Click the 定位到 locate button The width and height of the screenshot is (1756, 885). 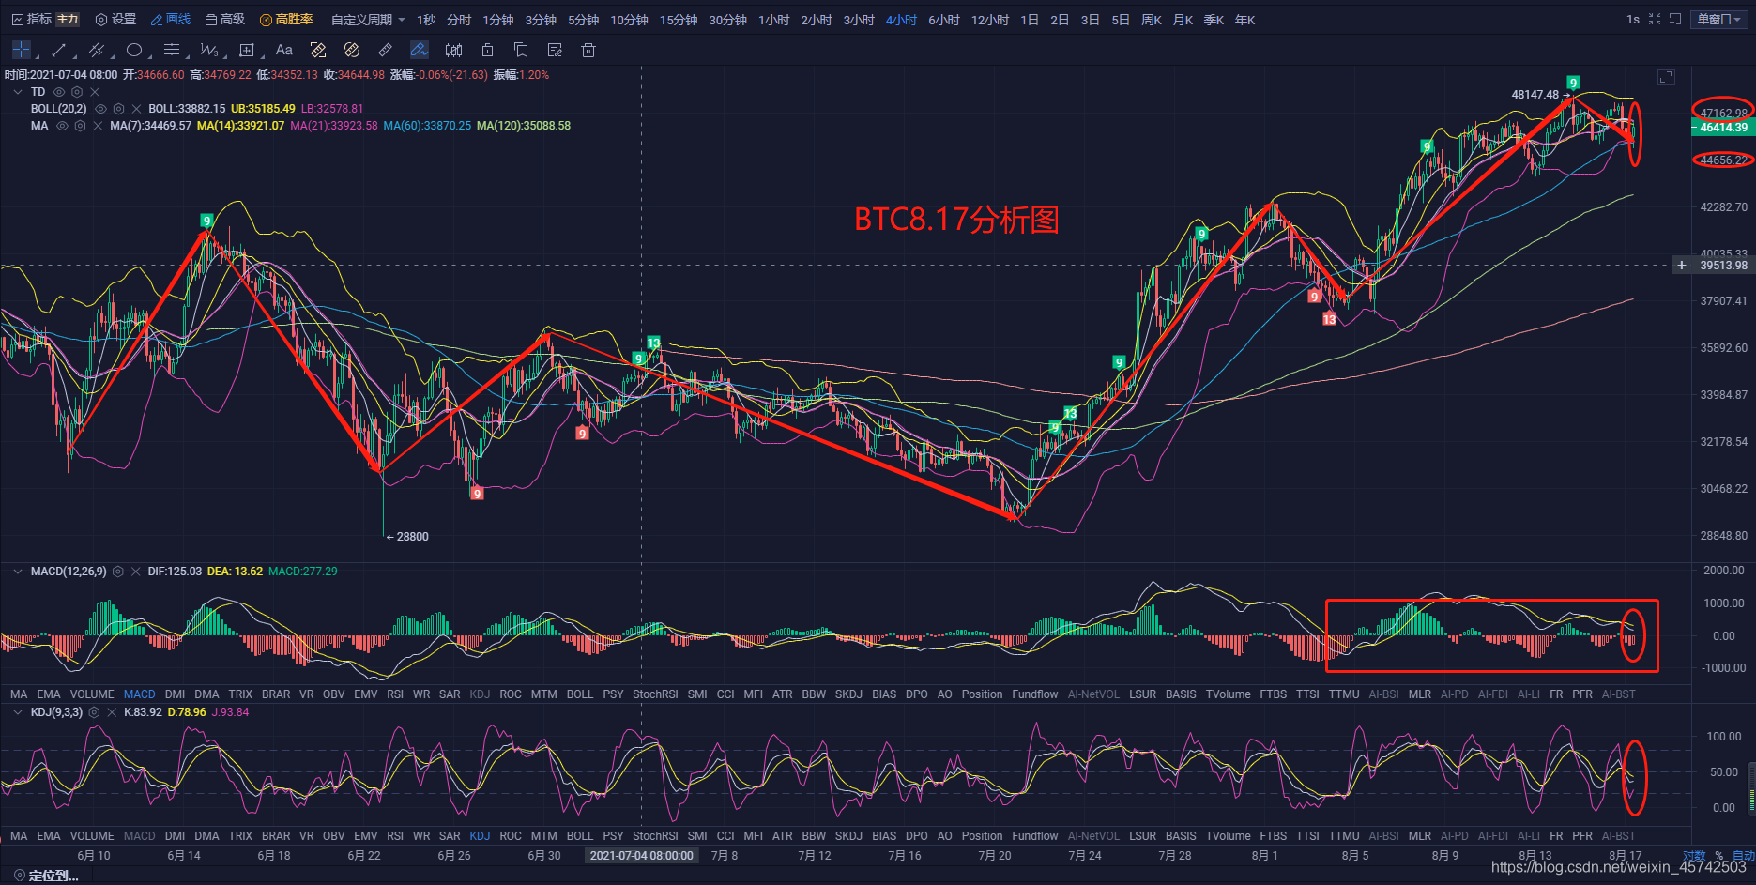point(47,876)
